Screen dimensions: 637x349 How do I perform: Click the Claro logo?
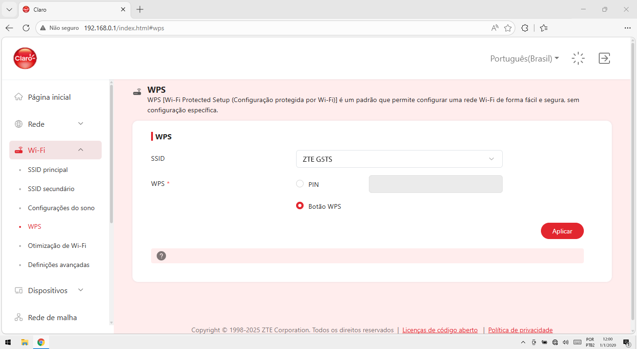pyautogui.click(x=25, y=58)
